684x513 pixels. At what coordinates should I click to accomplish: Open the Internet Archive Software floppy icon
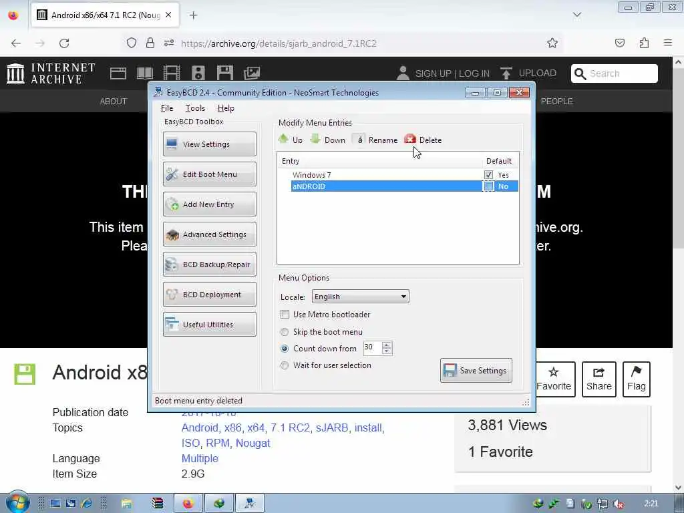coord(225,73)
